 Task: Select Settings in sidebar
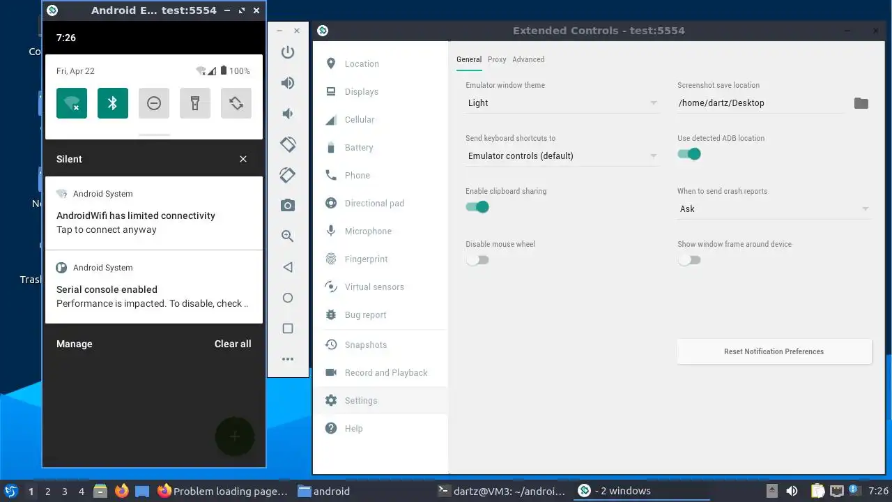tap(380, 401)
